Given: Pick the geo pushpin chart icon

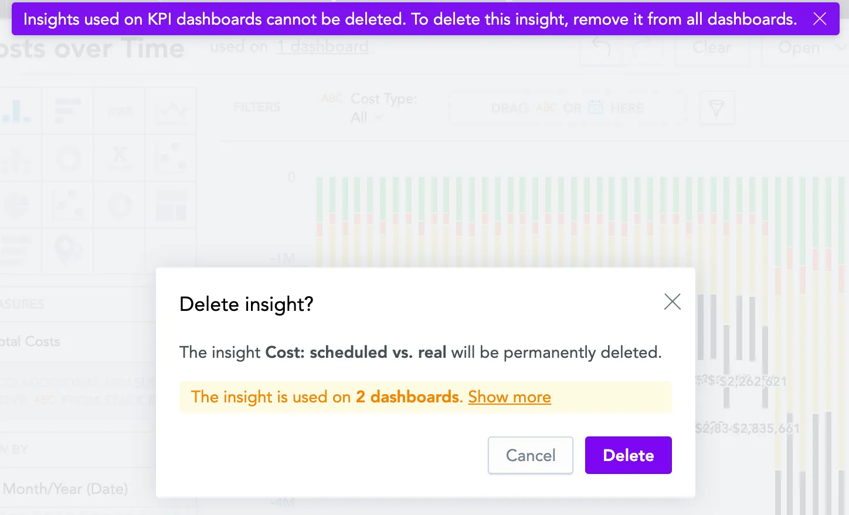Looking at the screenshot, I should tap(67, 251).
